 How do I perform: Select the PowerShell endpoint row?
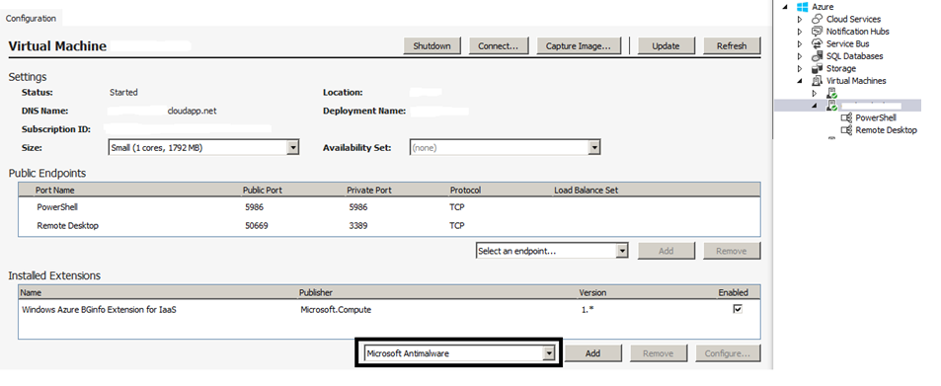point(389,207)
